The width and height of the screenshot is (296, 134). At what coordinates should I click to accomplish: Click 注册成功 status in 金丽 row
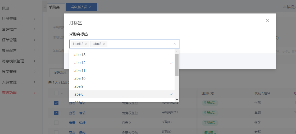(210, 113)
